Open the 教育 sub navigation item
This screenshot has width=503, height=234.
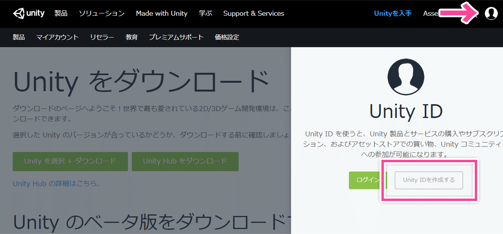[132, 37]
